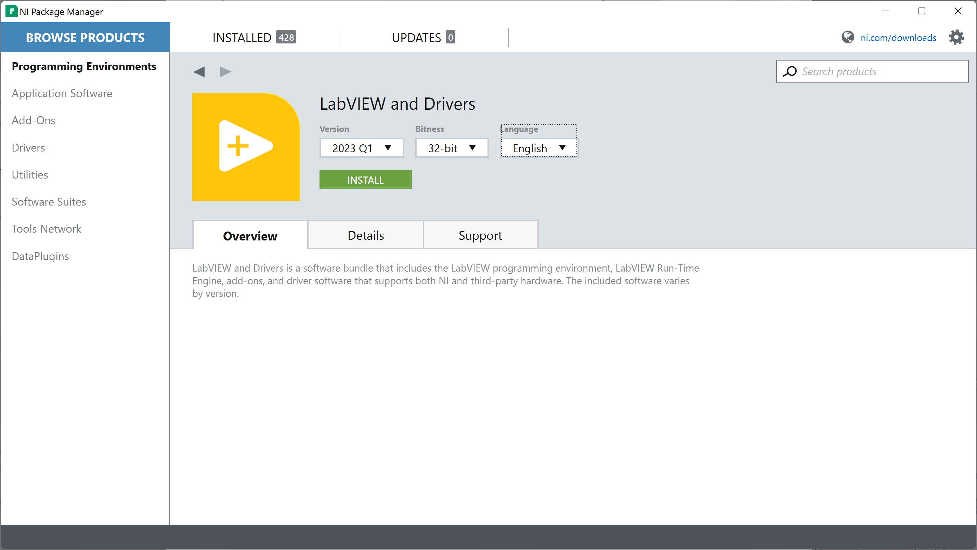
Task: Select the Tools Network category
Action: click(46, 229)
